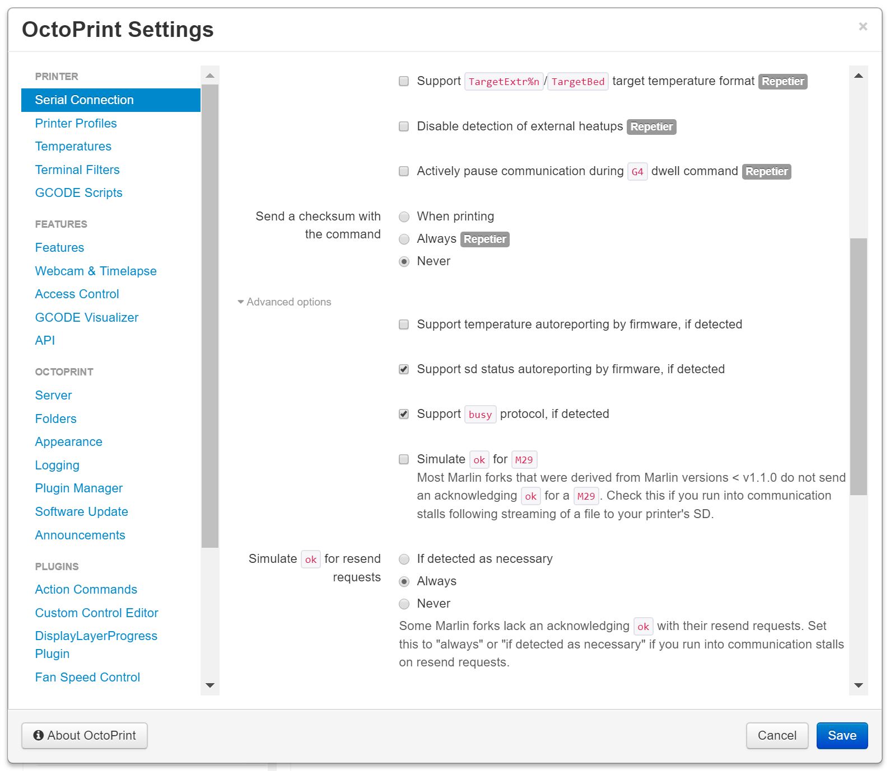This screenshot has height=771, width=890.
Task: Uncheck sd status autoreporting support
Action: click(x=404, y=369)
